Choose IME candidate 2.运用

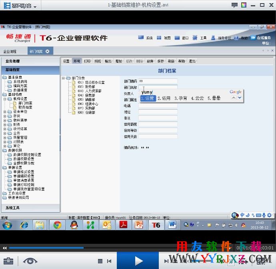(164, 98)
